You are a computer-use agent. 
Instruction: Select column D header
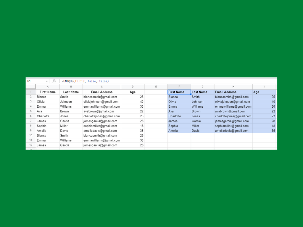pos(133,87)
